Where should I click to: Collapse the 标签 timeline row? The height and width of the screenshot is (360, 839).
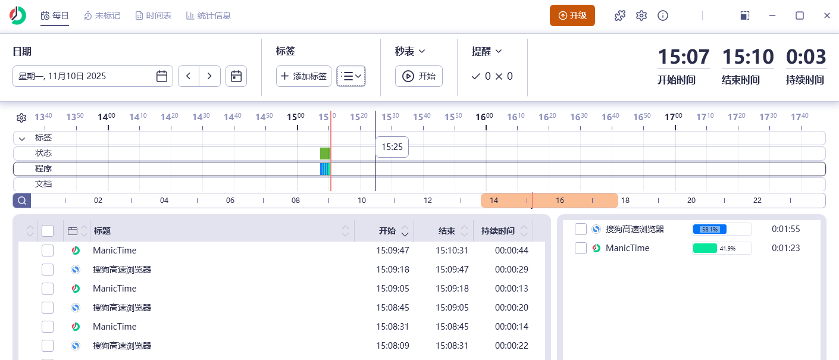[21, 137]
